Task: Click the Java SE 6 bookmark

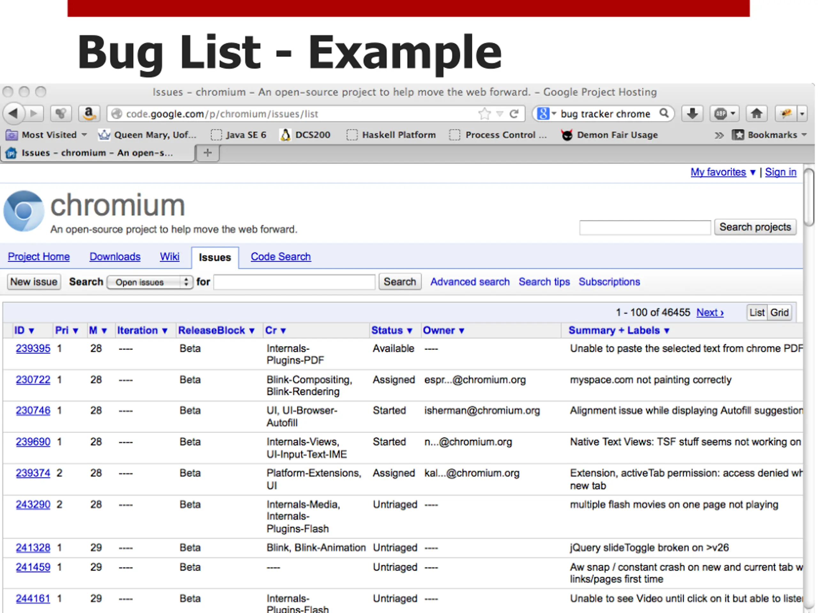Action: tap(238, 135)
